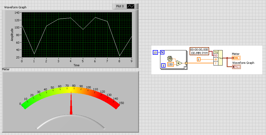This screenshot has height=135, width=266.
Task: Click the wire junction after Build Waveform
Action: click(x=227, y=58)
